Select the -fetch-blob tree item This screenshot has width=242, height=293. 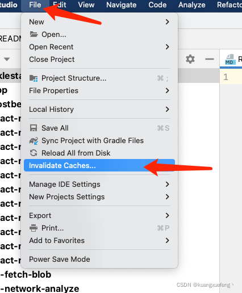(26, 274)
